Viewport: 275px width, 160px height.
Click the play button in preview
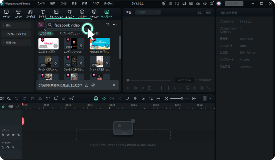[143, 88]
